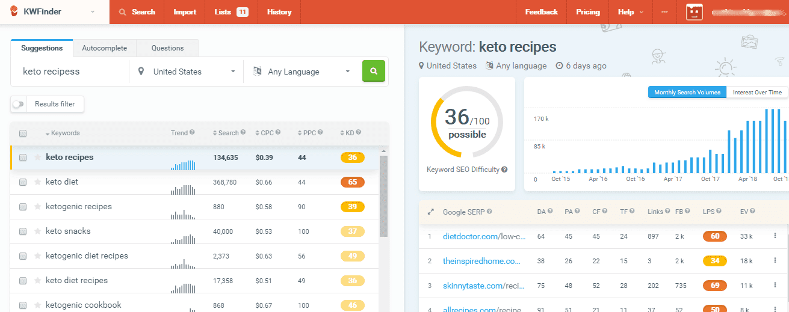Check the keto recipes row checkbox
The width and height of the screenshot is (789, 312).
(x=23, y=158)
